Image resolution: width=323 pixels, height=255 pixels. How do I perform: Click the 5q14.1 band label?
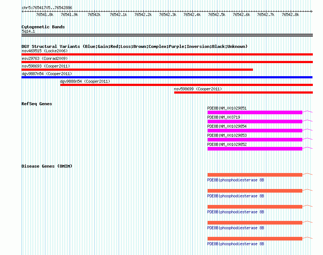28,31
